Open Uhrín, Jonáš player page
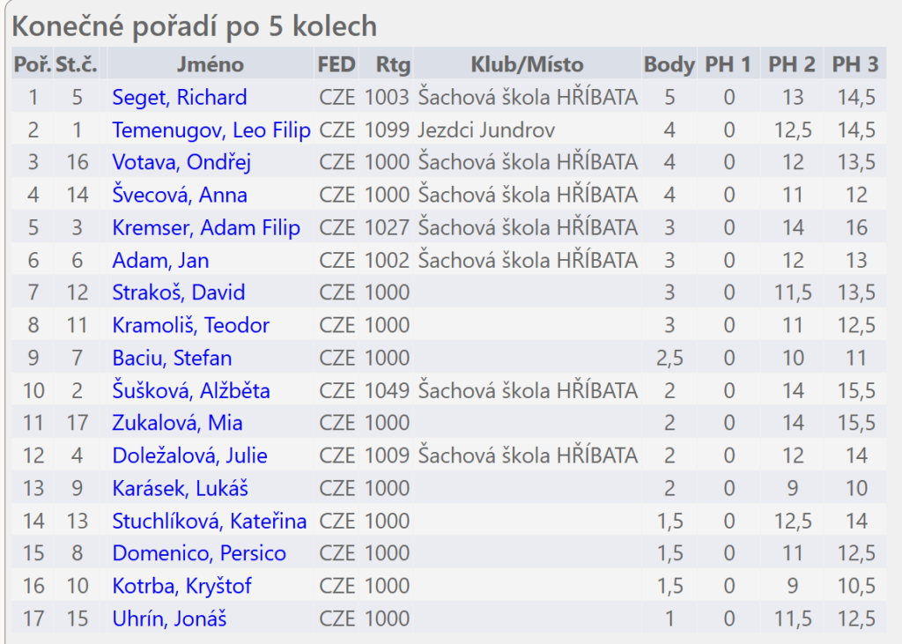The width and height of the screenshot is (902, 644). coord(169,618)
